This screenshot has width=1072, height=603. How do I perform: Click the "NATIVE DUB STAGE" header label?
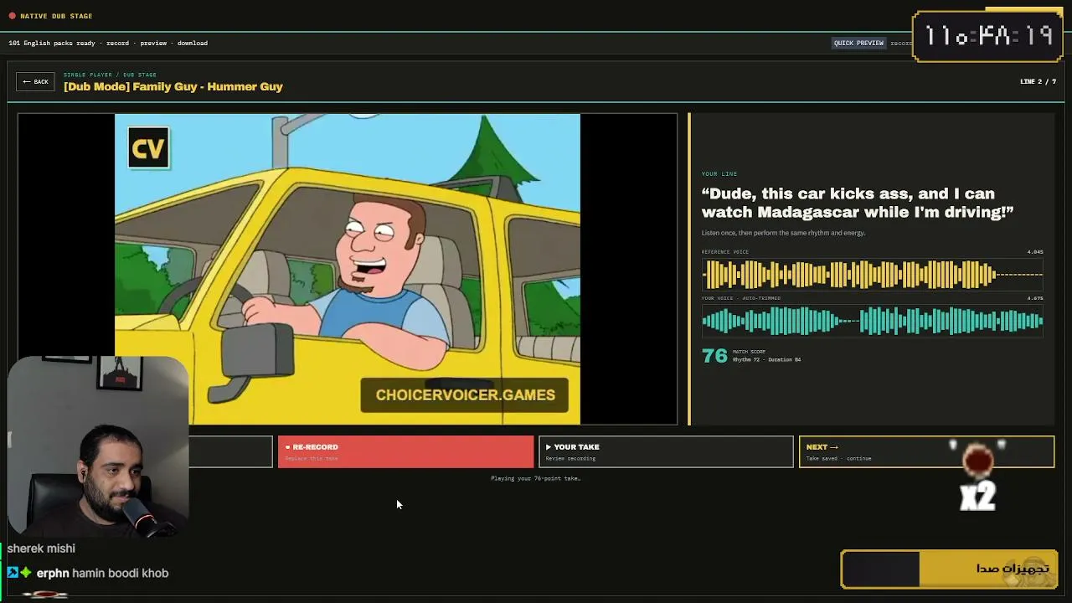click(56, 16)
